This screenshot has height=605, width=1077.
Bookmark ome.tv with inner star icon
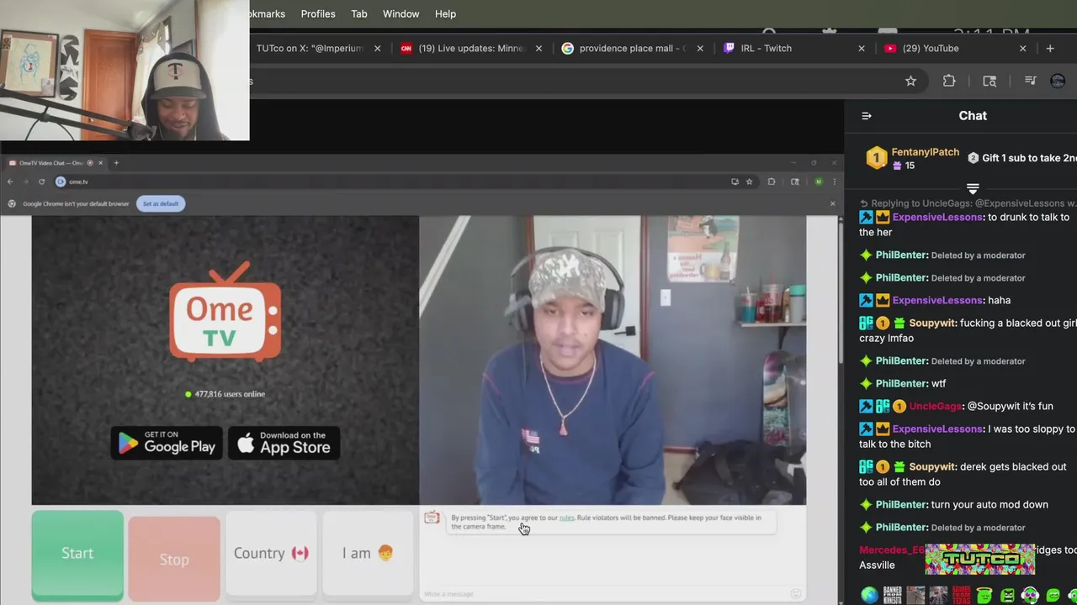pyautogui.click(x=749, y=181)
